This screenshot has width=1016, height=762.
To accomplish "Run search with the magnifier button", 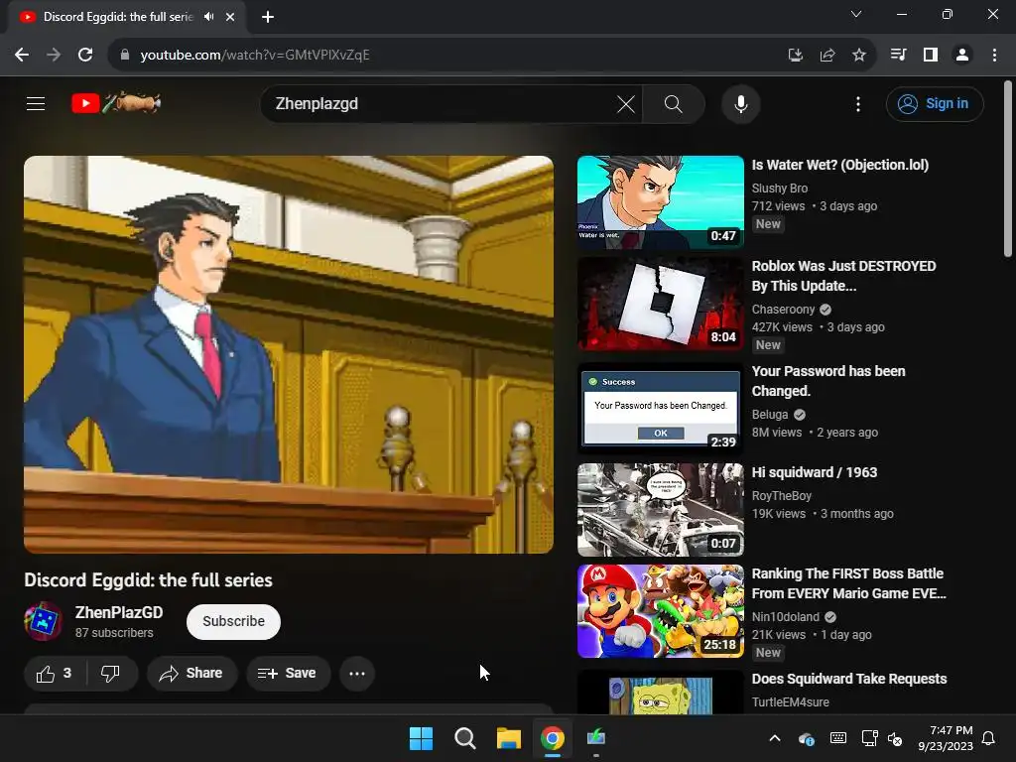I will (x=674, y=103).
